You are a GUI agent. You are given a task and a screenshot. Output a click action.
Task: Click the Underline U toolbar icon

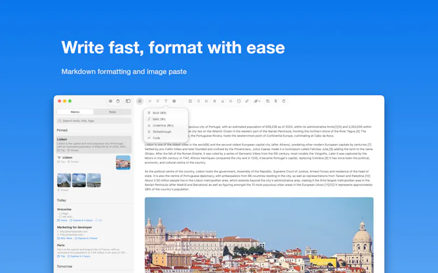pos(223,101)
